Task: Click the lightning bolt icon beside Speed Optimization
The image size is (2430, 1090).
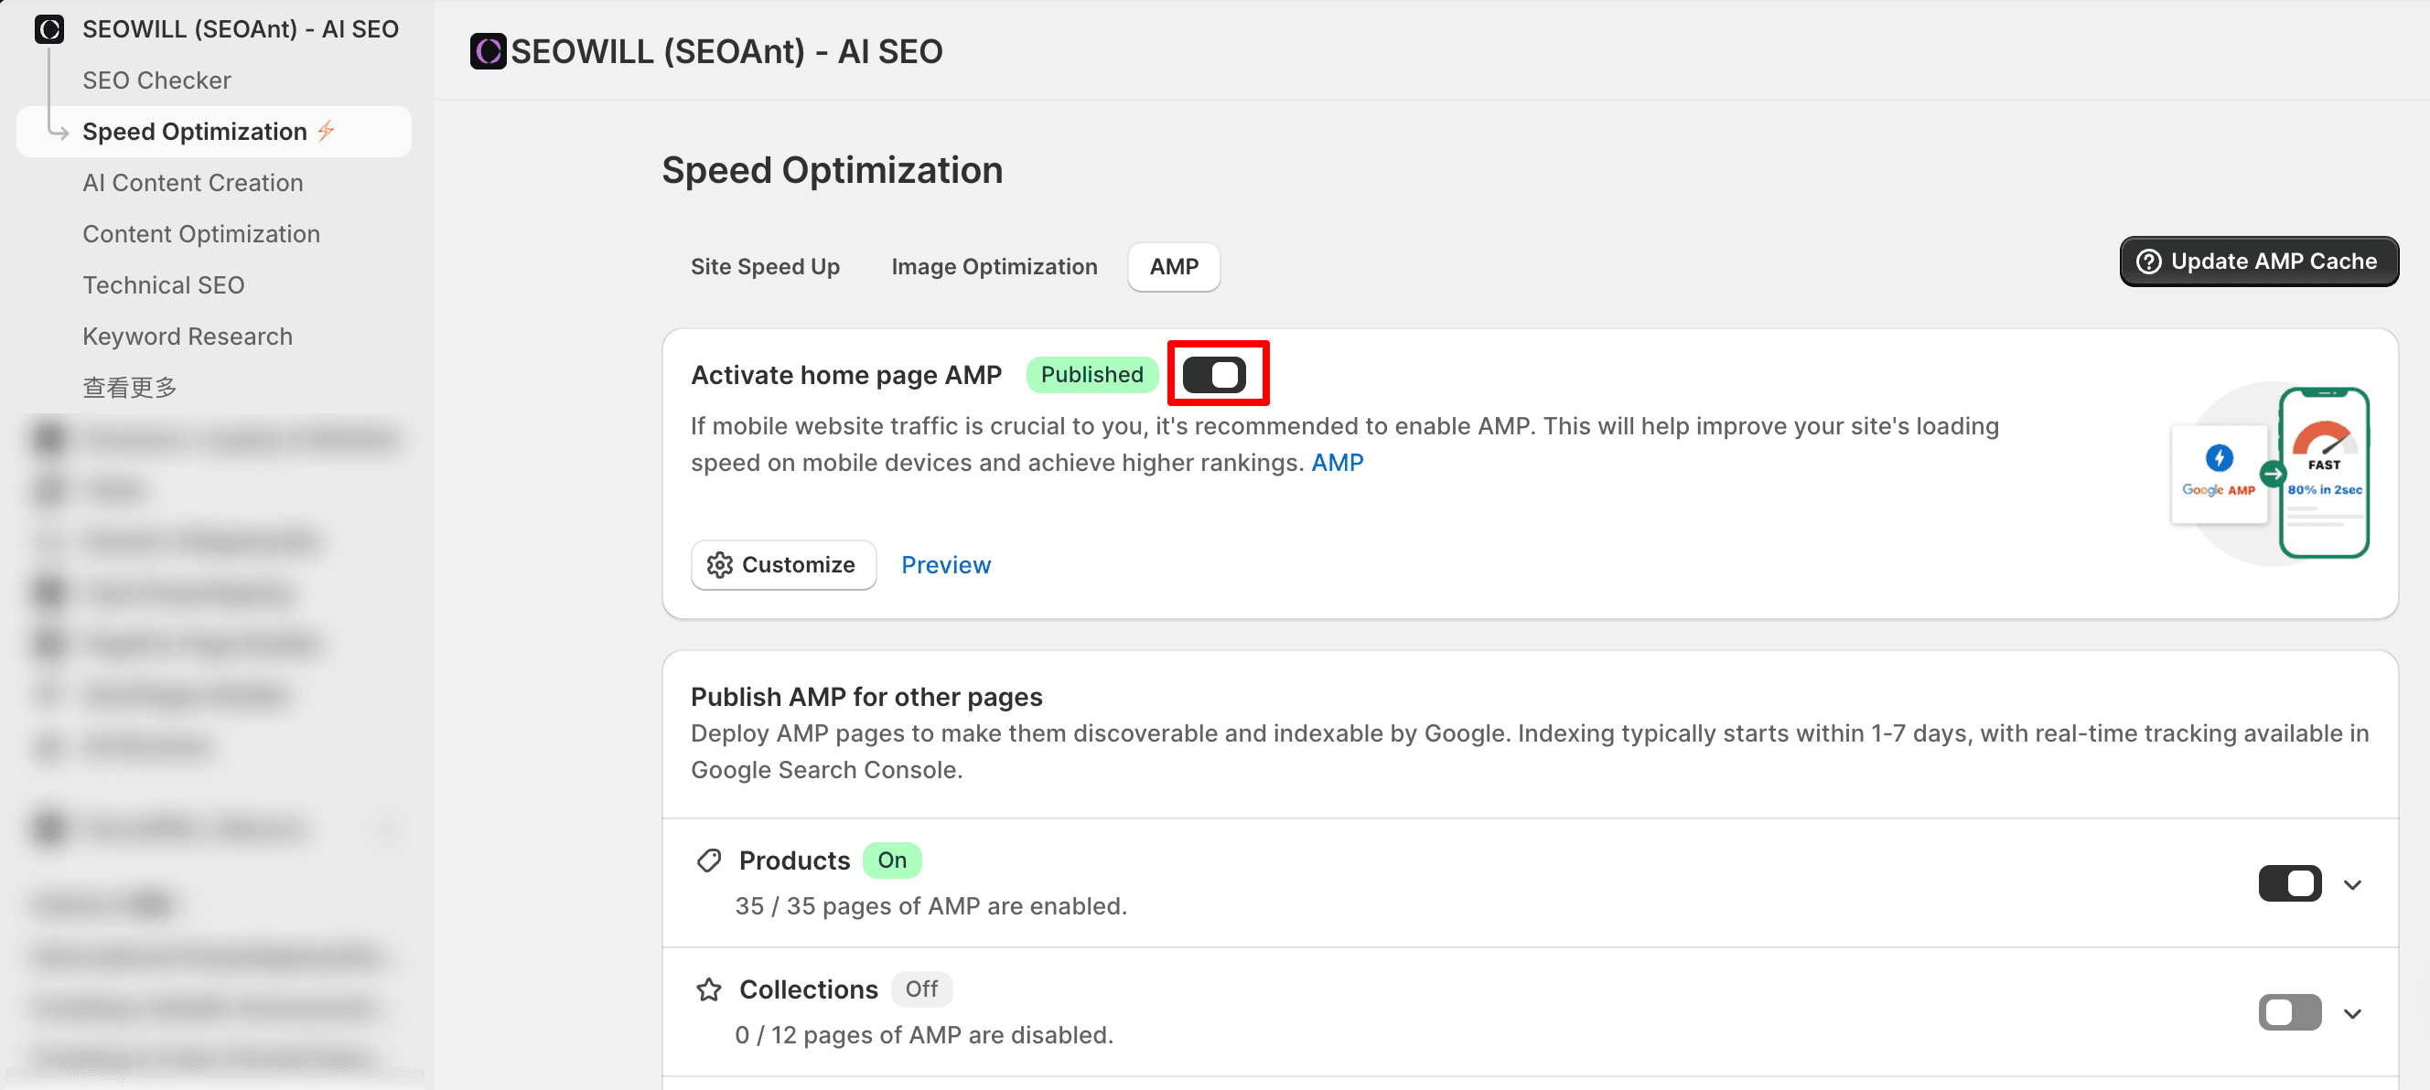Action: [327, 130]
